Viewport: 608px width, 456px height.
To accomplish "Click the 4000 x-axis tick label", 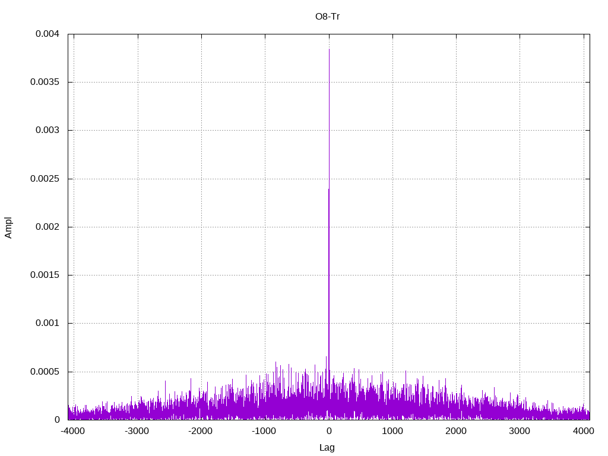I will 584,431.
